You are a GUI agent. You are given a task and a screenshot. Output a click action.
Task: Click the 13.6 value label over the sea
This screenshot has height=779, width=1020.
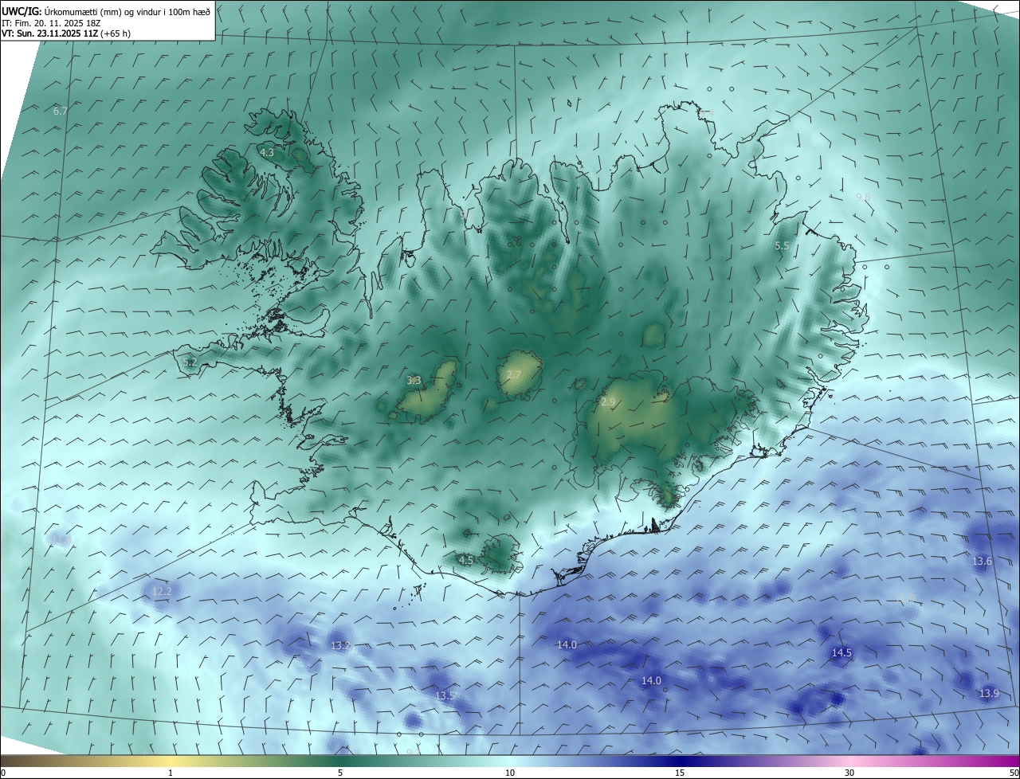coord(982,561)
